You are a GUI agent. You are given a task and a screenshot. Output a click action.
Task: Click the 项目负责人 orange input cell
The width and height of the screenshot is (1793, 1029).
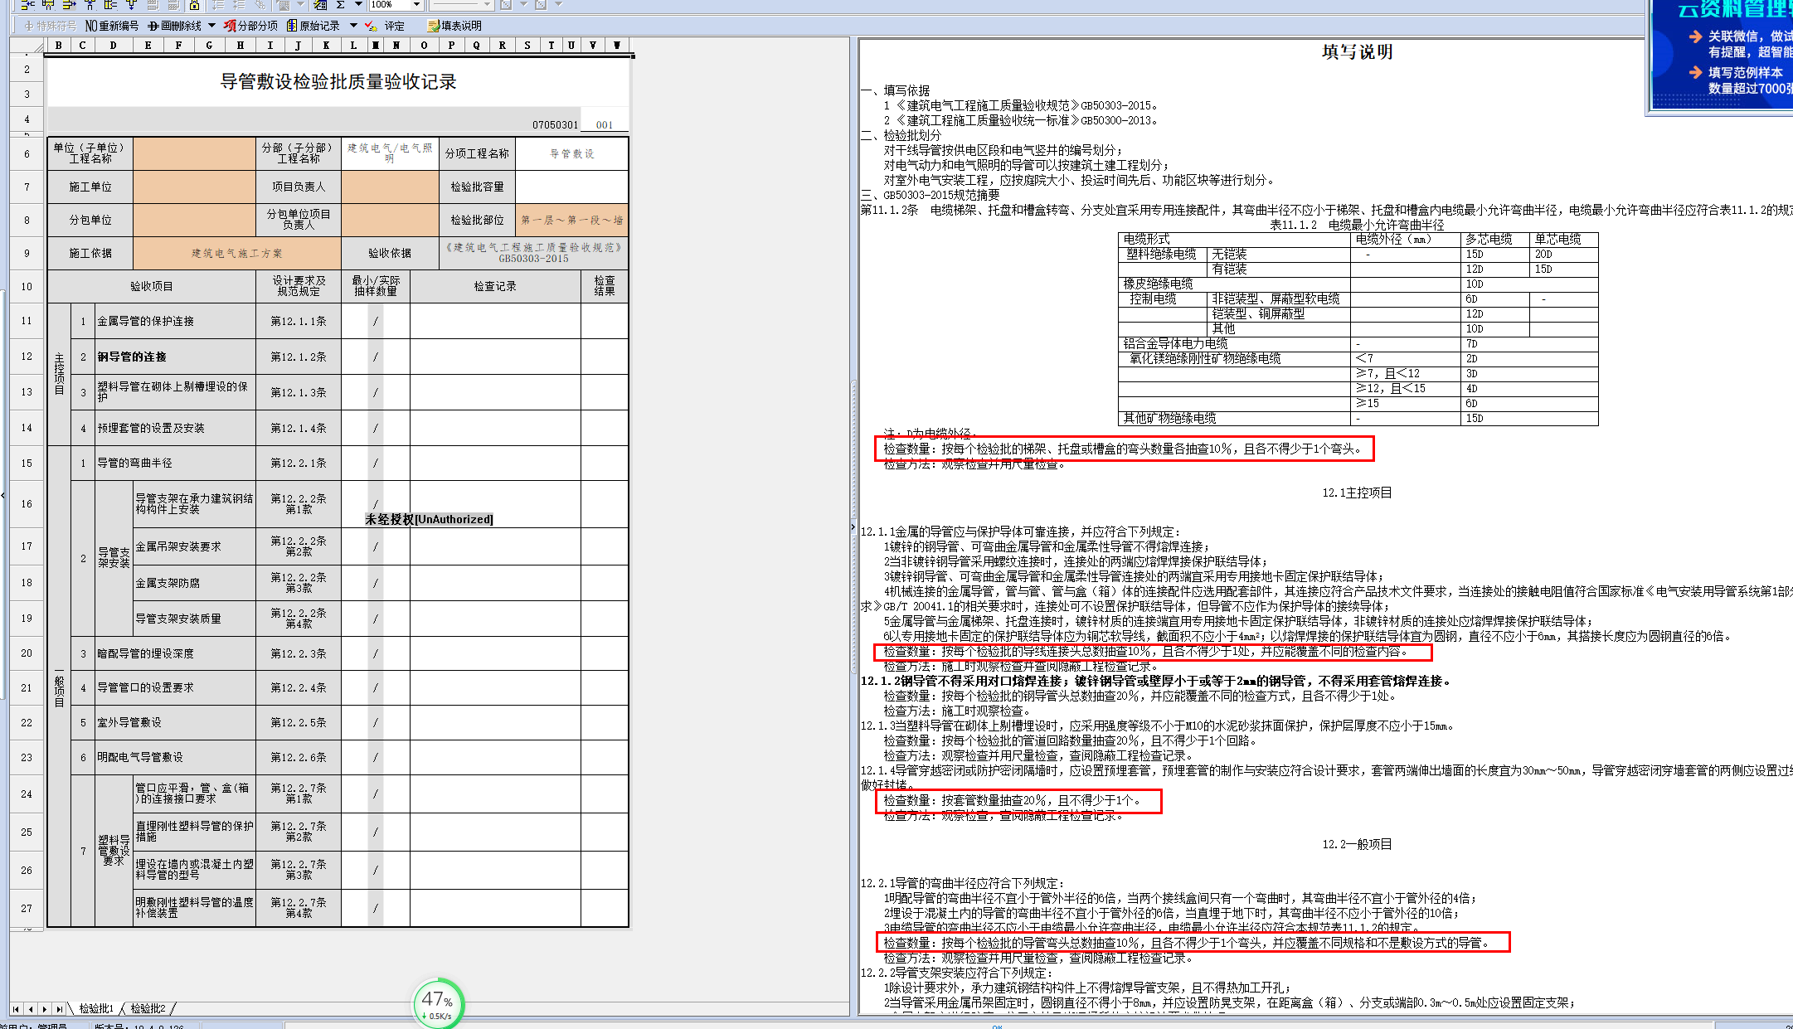pos(389,187)
